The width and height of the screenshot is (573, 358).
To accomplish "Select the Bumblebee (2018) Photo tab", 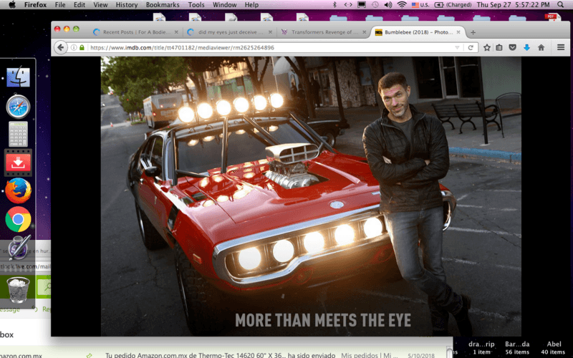I will [x=418, y=32].
